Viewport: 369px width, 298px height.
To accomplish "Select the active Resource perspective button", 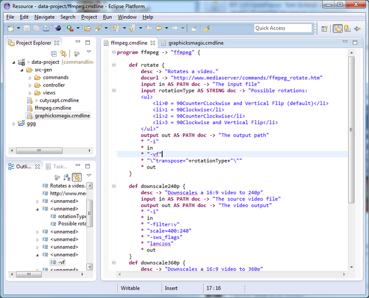I will (338, 28).
